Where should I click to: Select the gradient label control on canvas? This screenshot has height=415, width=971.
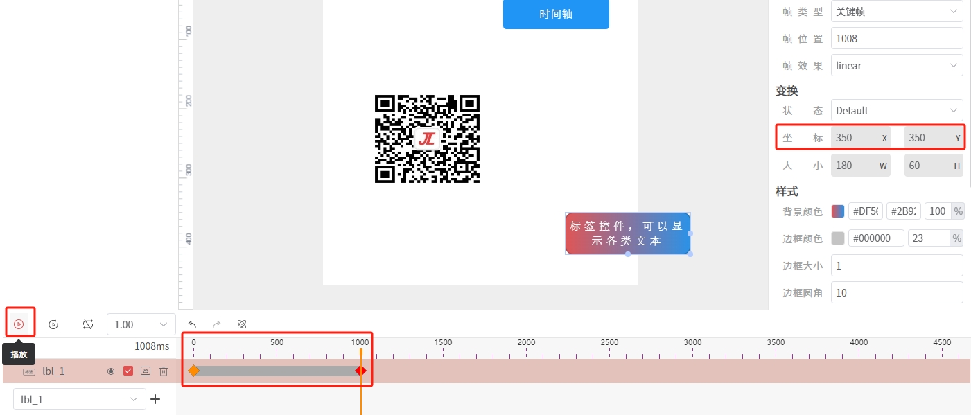tap(628, 233)
